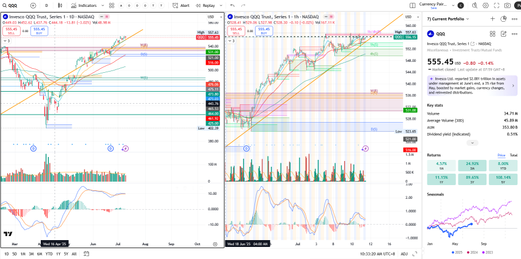Screen dimensions: 521x259
Task: Click the TradingView logo on the 1D chart
Action: click(x=8, y=234)
